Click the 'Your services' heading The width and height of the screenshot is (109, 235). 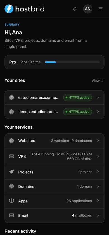point(18,127)
